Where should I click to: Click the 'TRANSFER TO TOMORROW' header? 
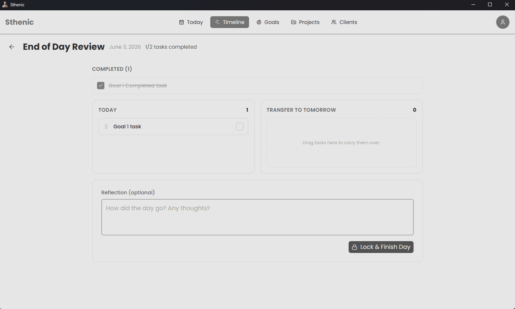[301, 110]
